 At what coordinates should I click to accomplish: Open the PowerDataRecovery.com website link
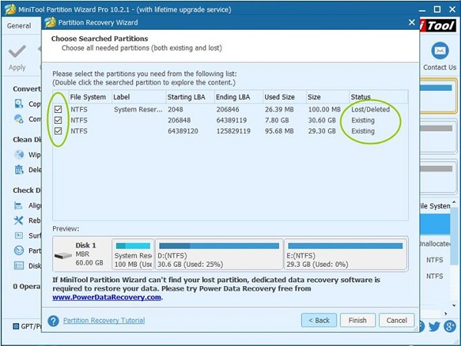click(x=107, y=298)
